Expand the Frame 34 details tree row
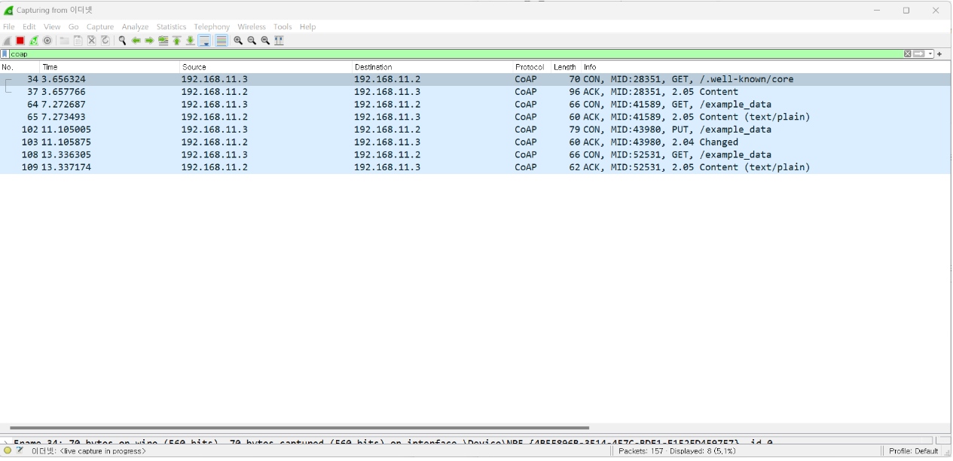The image size is (953, 461). coord(5,443)
